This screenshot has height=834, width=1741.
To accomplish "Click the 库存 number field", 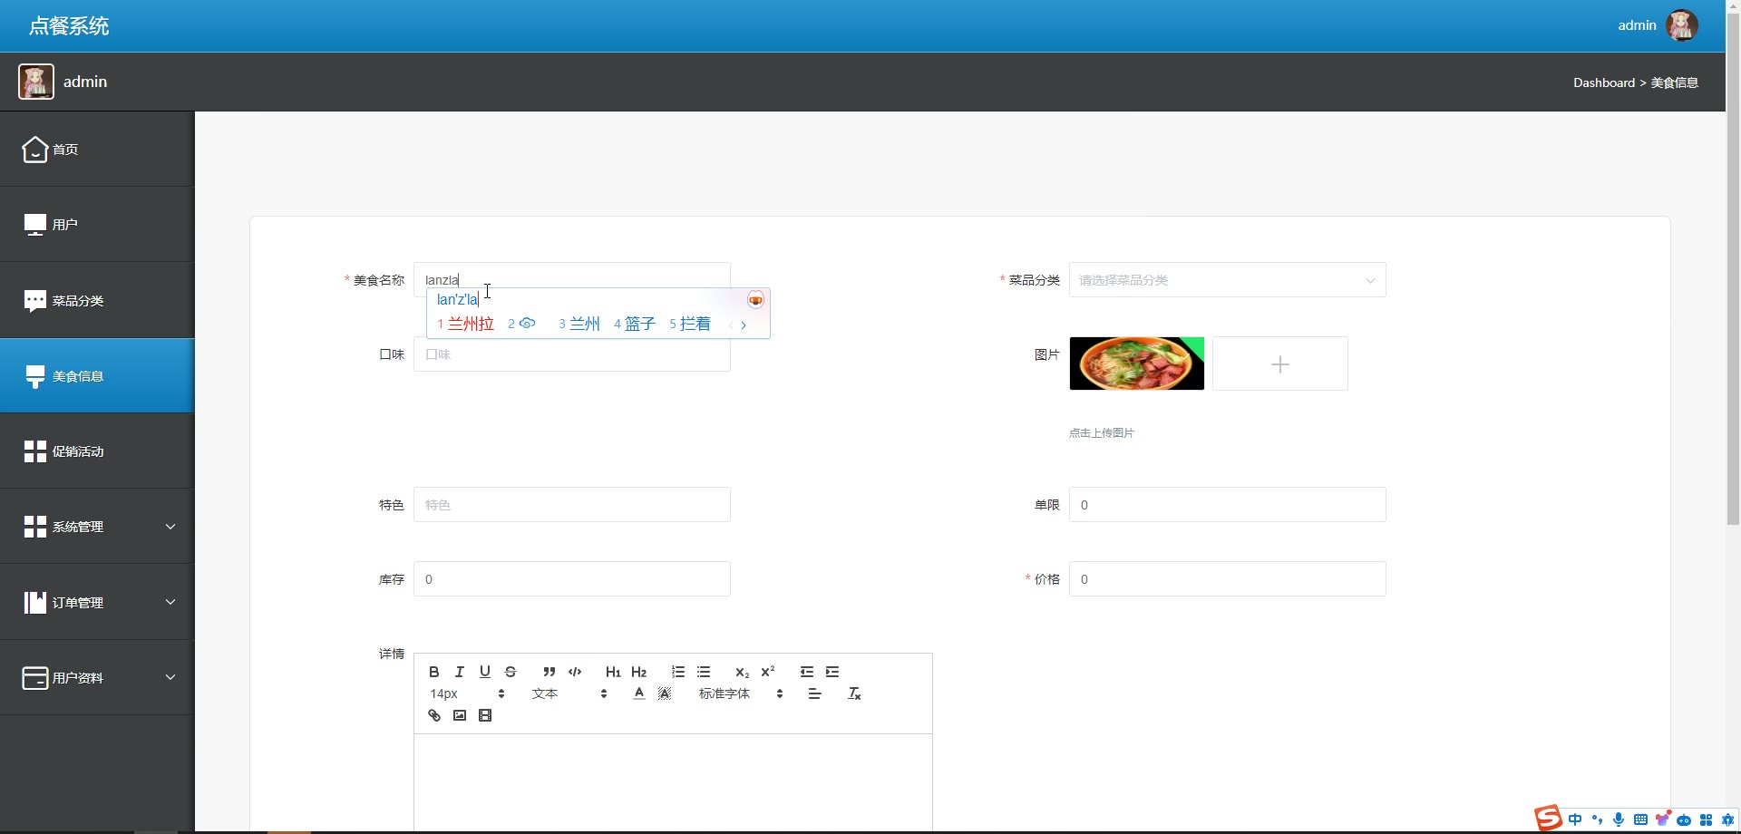I will [572, 579].
